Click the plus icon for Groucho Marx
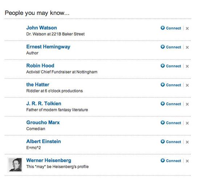The width and height of the screenshot is (198, 185). (x=162, y=122)
